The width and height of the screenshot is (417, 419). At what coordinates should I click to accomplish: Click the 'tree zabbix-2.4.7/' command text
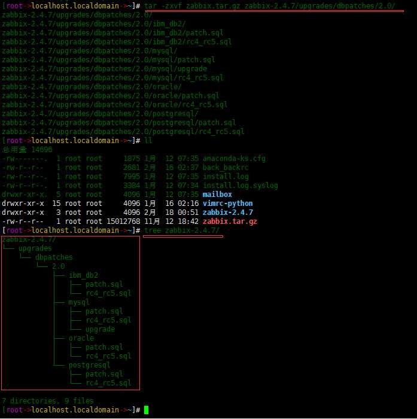tap(182, 230)
